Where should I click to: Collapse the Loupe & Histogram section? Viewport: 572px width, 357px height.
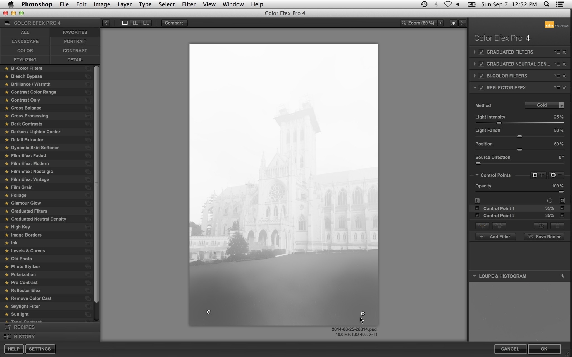475,276
